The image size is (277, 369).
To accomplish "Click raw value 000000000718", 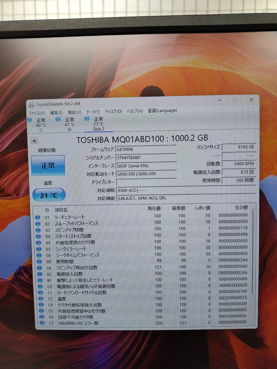I will pyautogui.click(x=233, y=228).
